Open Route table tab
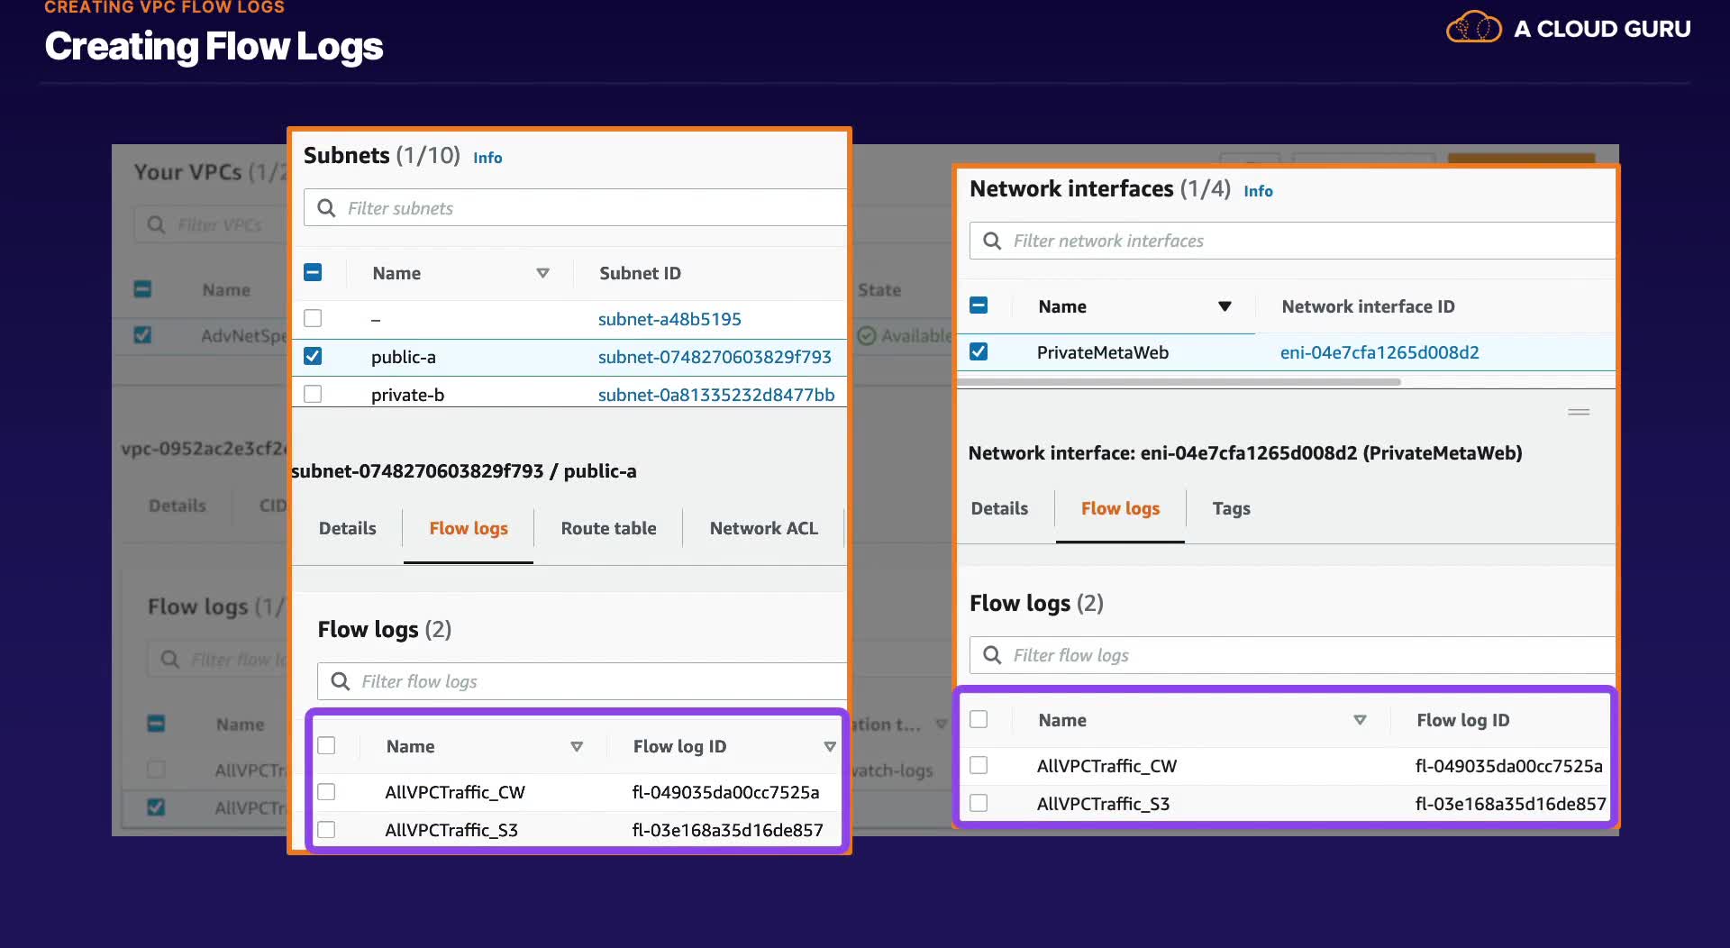The width and height of the screenshot is (1730, 948). tap(608, 528)
